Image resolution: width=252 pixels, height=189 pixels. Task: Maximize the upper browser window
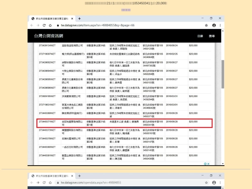(x=211, y=18)
